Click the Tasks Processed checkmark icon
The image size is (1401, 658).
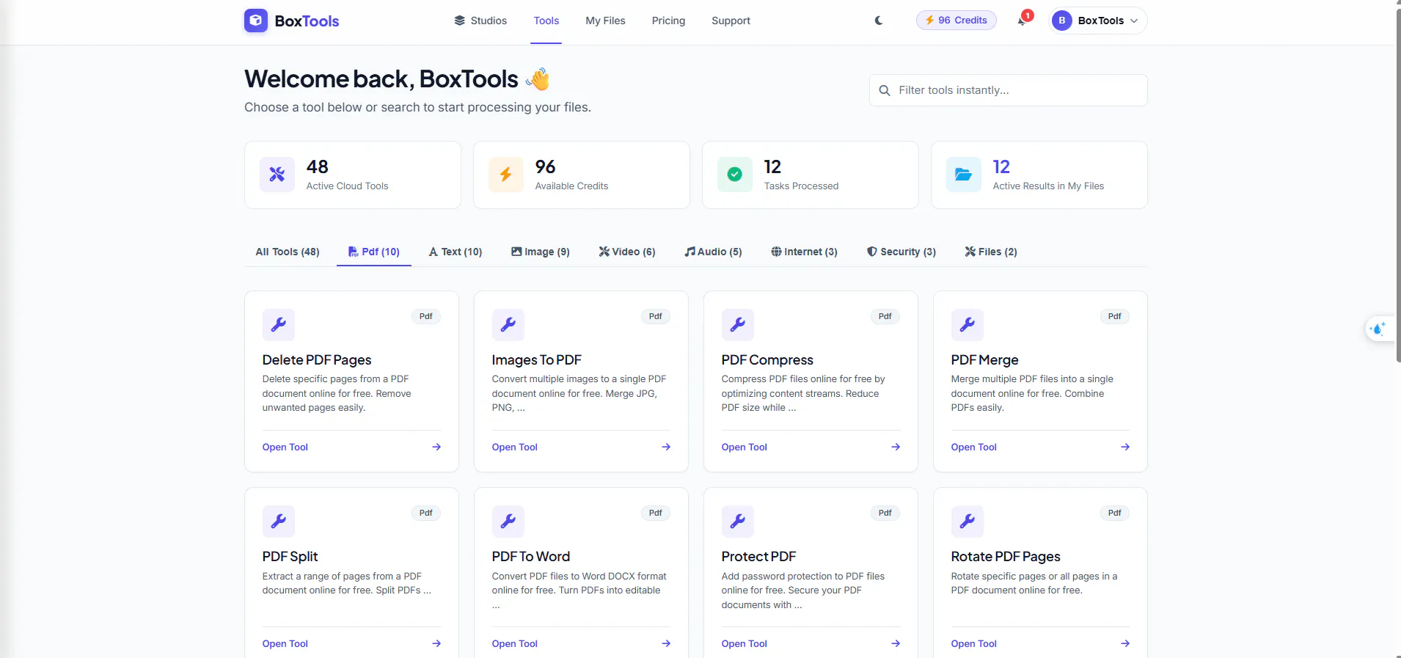(735, 175)
